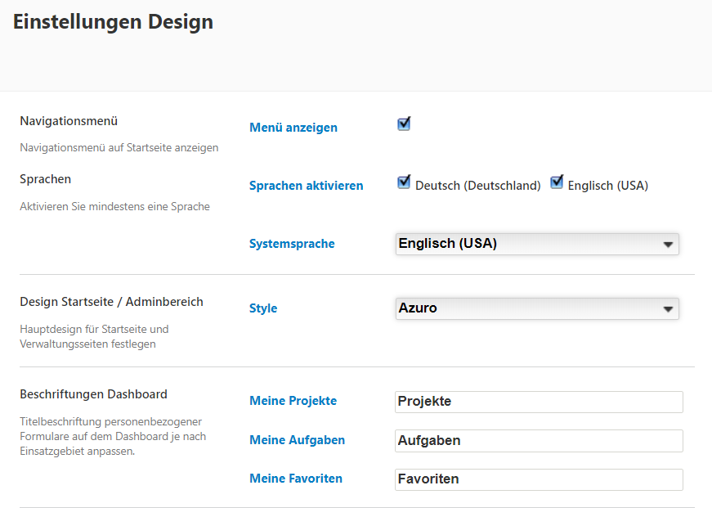Click the blue Meine Favoriten label
Image resolution: width=712 pixels, height=508 pixels.
coord(296,479)
